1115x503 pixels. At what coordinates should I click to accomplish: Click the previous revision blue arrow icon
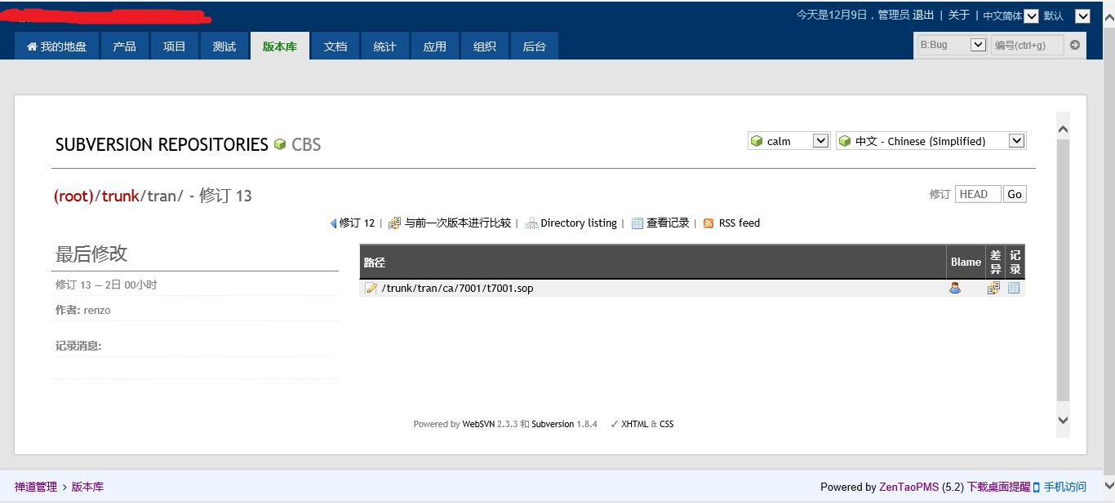pyautogui.click(x=333, y=223)
